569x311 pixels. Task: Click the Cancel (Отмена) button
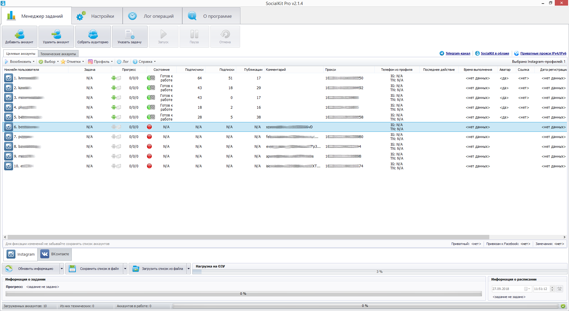pyautogui.click(x=225, y=37)
